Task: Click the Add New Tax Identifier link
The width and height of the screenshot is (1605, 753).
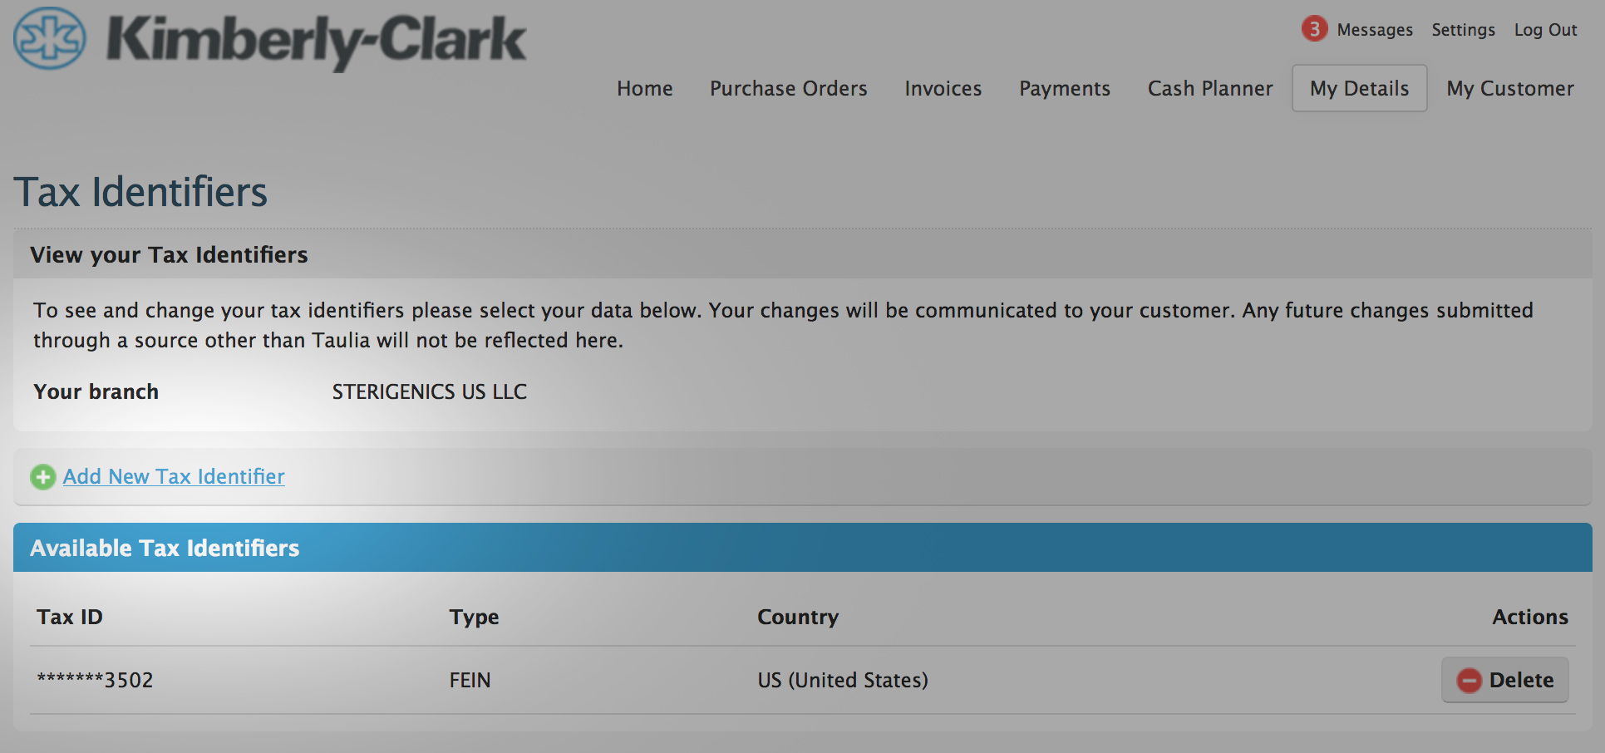Action: 174,476
